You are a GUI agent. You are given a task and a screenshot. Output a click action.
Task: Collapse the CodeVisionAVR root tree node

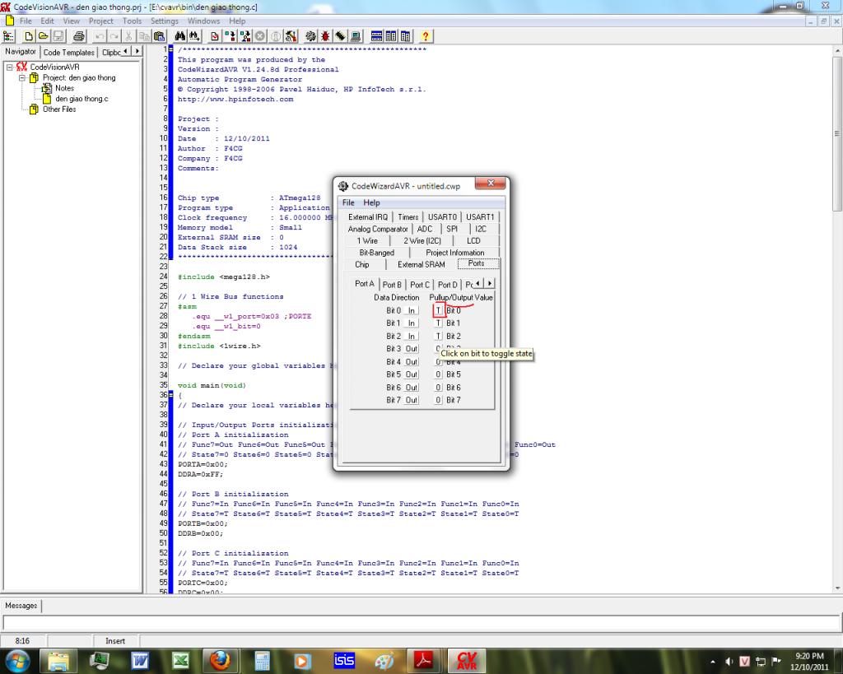click(x=10, y=67)
